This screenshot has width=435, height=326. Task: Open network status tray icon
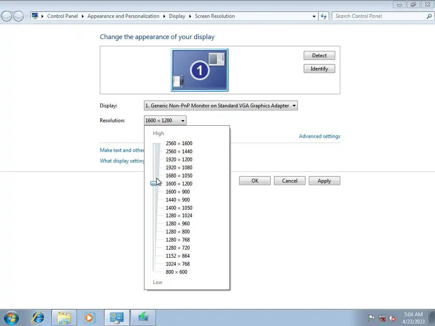pos(382,318)
